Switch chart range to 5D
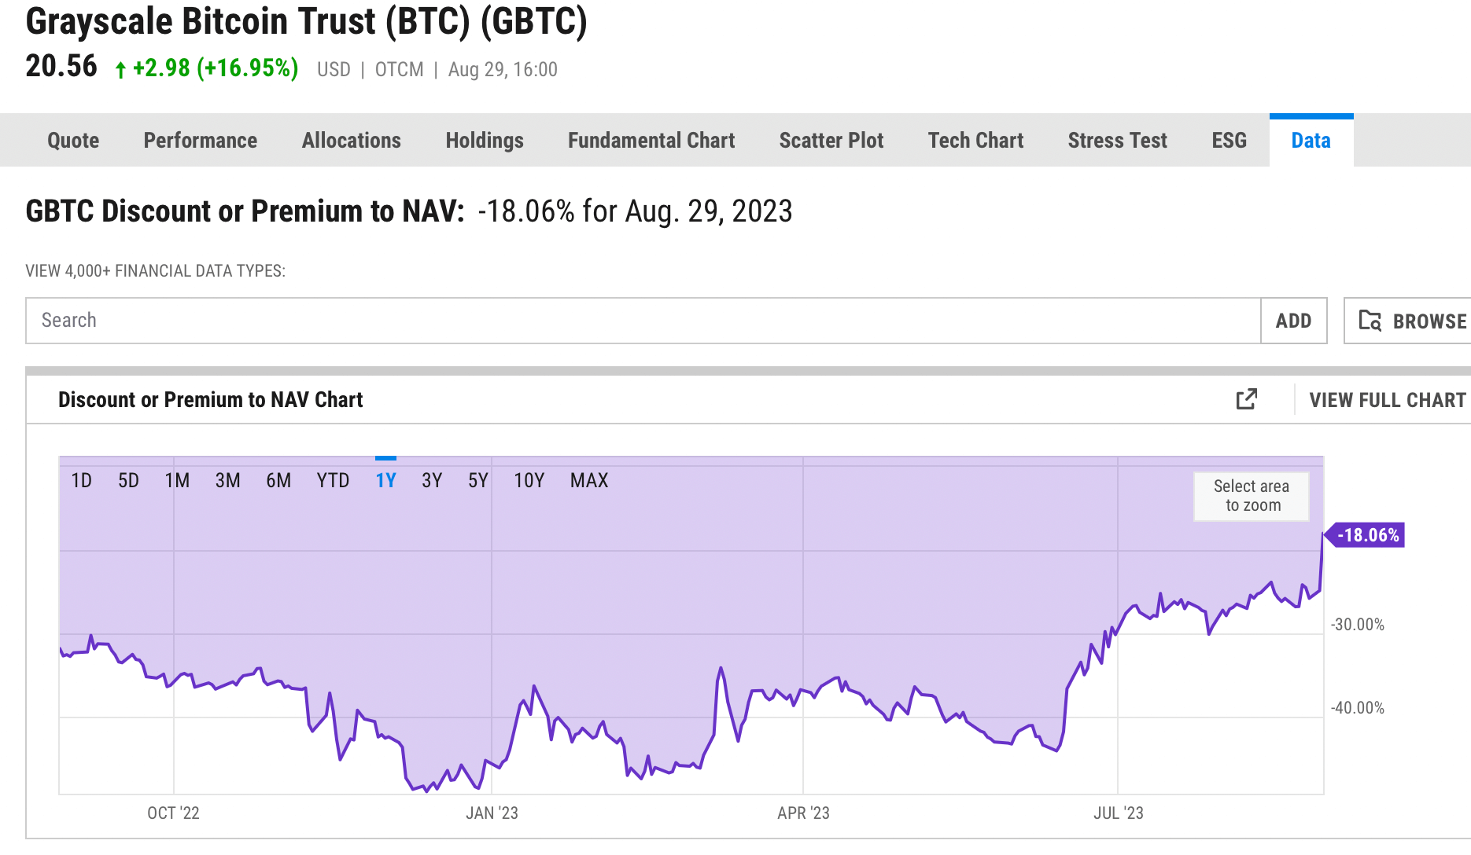This screenshot has height=855, width=1471. pyautogui.click(x=128, y=480)
